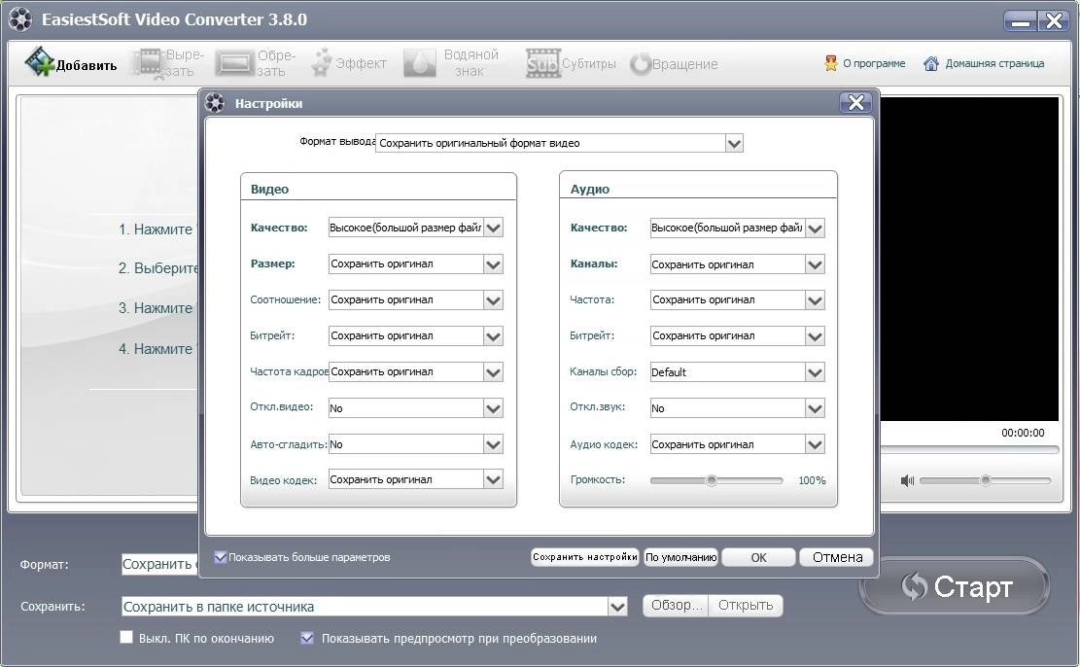Open Частота кадров dropdown
The height and width of the screenshot is (667, 1080).
[493, 372]
